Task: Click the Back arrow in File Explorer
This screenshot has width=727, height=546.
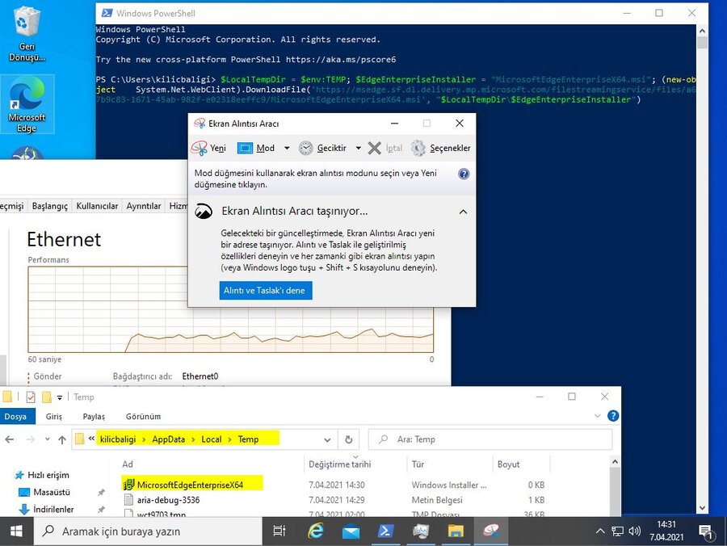Action: pos(9,439)
